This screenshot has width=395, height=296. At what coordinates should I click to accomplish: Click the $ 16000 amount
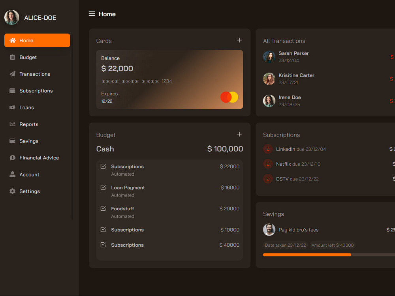pyautogui.click(x=230, y=187)
